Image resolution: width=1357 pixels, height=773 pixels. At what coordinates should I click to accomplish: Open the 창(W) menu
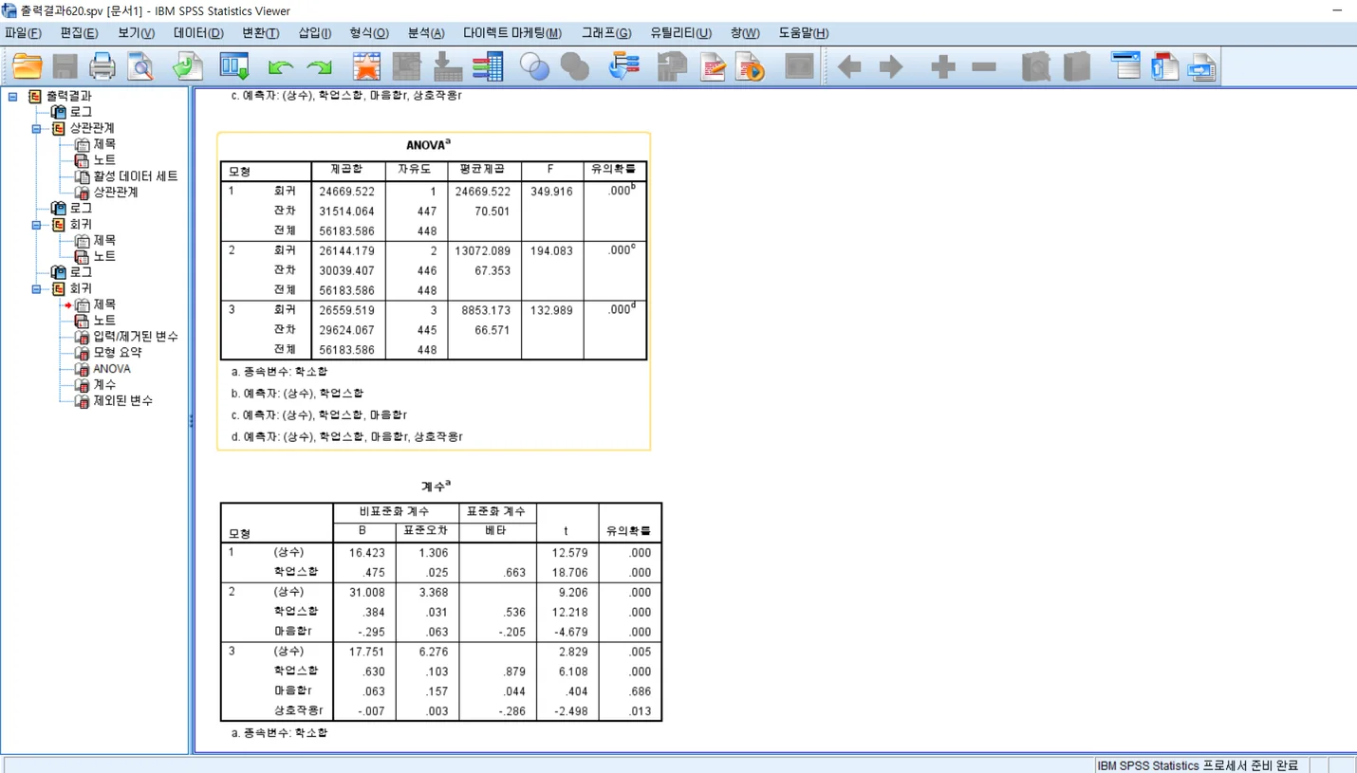(x=745, y=33)
